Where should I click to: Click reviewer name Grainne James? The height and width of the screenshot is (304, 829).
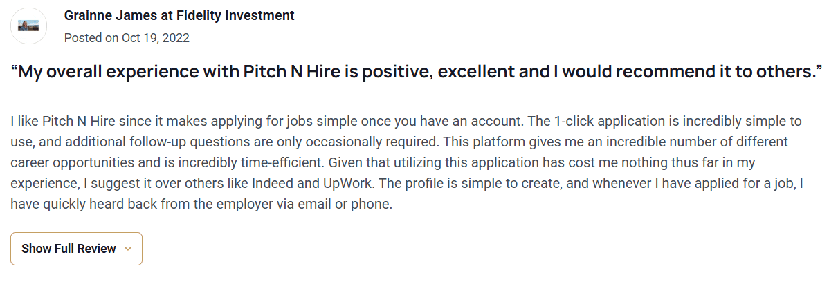(x=104, y=15)
